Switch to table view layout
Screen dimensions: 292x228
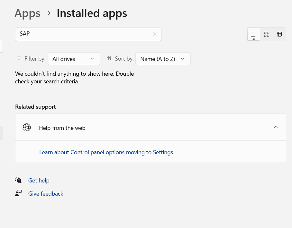pos(279,34)
